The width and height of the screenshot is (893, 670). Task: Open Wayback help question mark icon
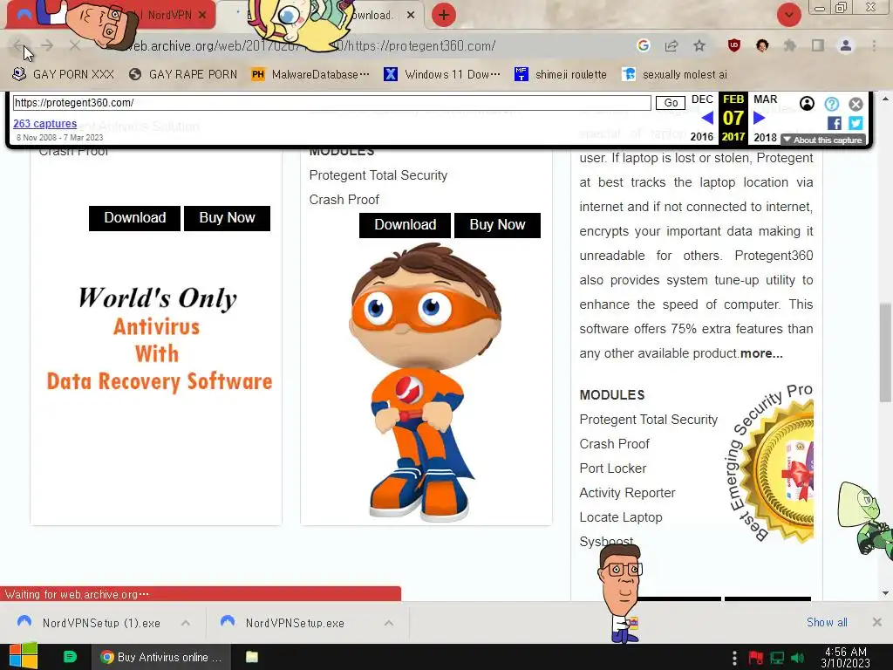pos(831,104)
